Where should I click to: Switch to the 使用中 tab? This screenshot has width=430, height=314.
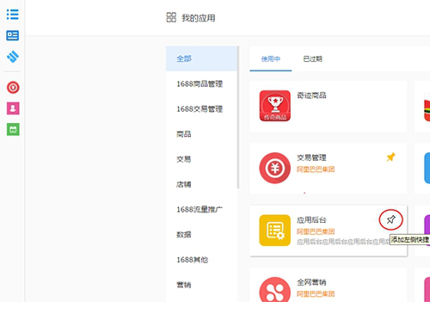click(x=271, y=59)
